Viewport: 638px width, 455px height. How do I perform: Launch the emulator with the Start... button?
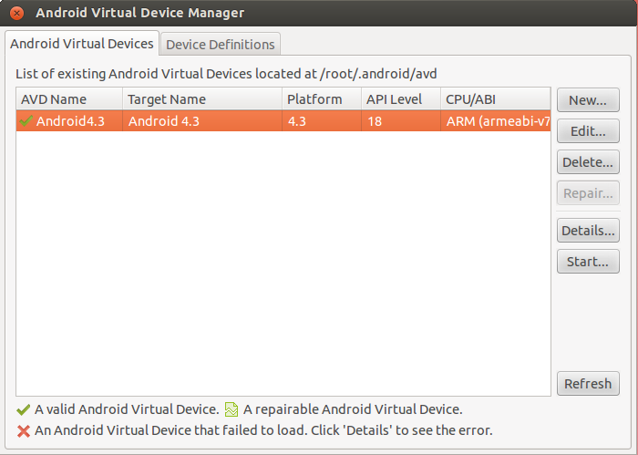(x=588, y=262)
